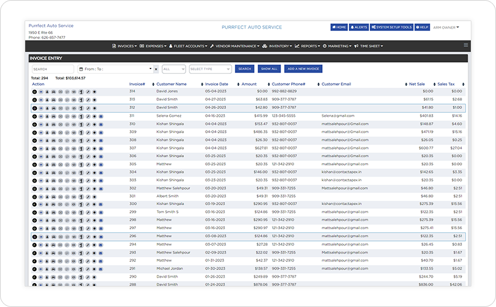The height and width of the screenshot is (307, 496).
Task: Expand the Inventory menu
Action: 277,46
